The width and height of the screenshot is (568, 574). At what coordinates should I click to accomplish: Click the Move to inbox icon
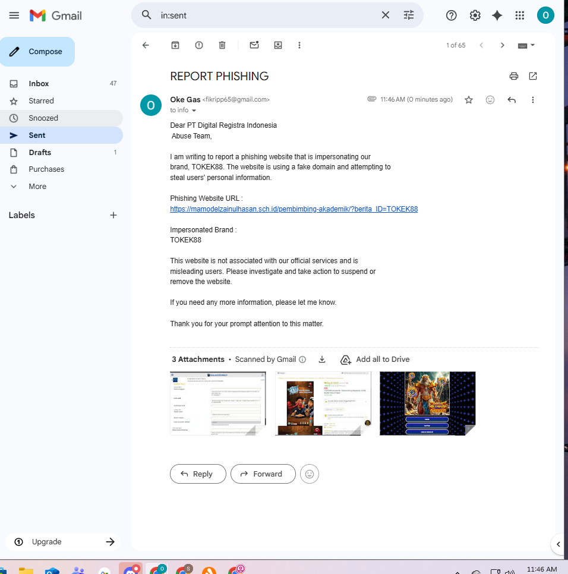278,45
